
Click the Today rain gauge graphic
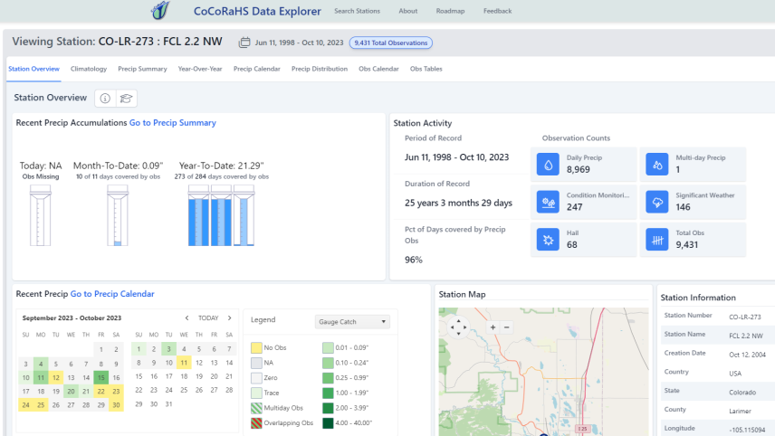tap(41, 215)
